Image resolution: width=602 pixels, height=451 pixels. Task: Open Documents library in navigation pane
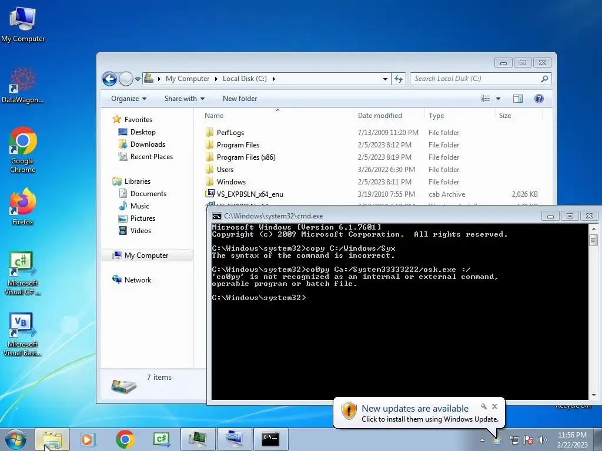click(142, 194)
